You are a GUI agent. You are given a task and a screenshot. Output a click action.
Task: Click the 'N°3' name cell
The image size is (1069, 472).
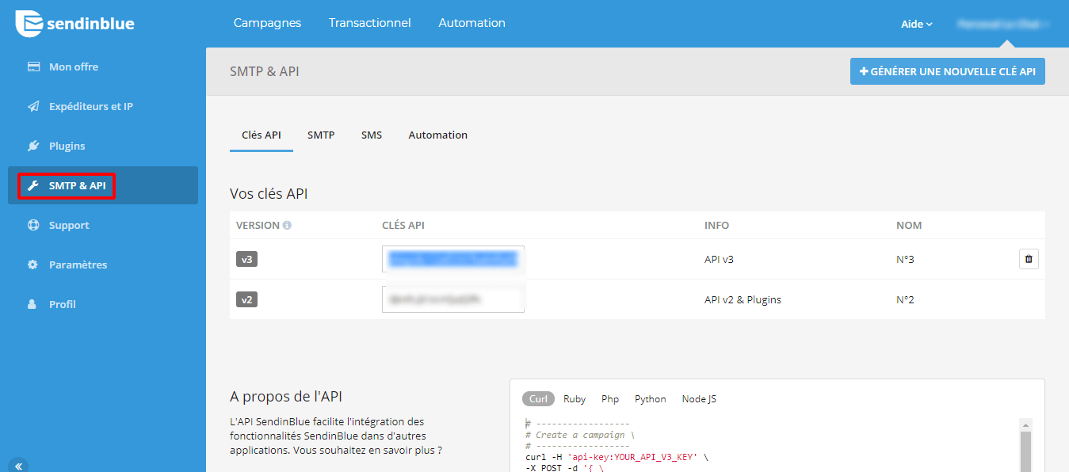tap(906, 259)
